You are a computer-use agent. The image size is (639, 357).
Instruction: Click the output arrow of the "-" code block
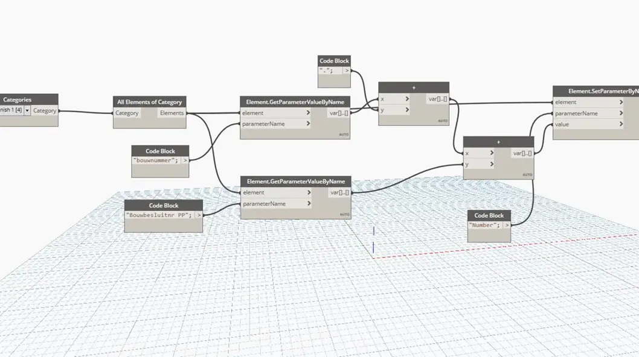coord(347,71)
